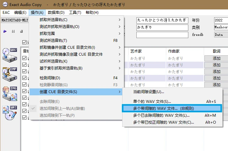
Task: Open the 类别 genre combo box Mashcor
Action: [x=221, y=27]
